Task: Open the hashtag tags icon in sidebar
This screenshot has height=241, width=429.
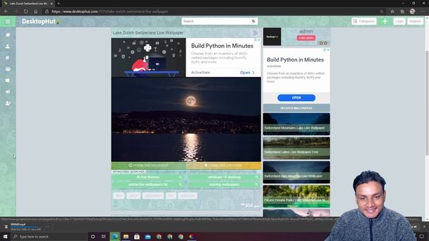Action: pyautogui.click(x=7, y=58)
